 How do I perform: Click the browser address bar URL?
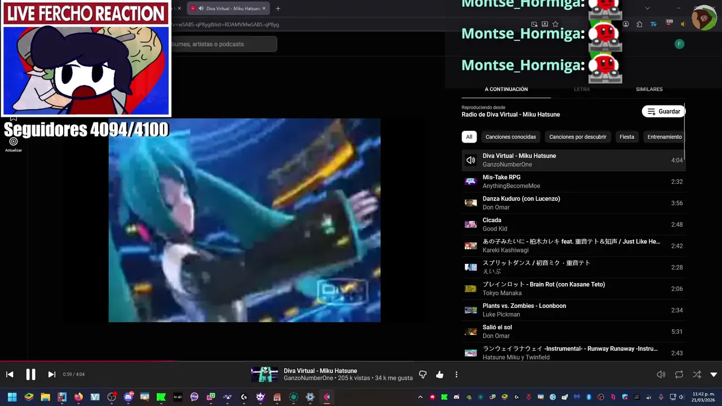pyautogui.click(x=226, y=24)
